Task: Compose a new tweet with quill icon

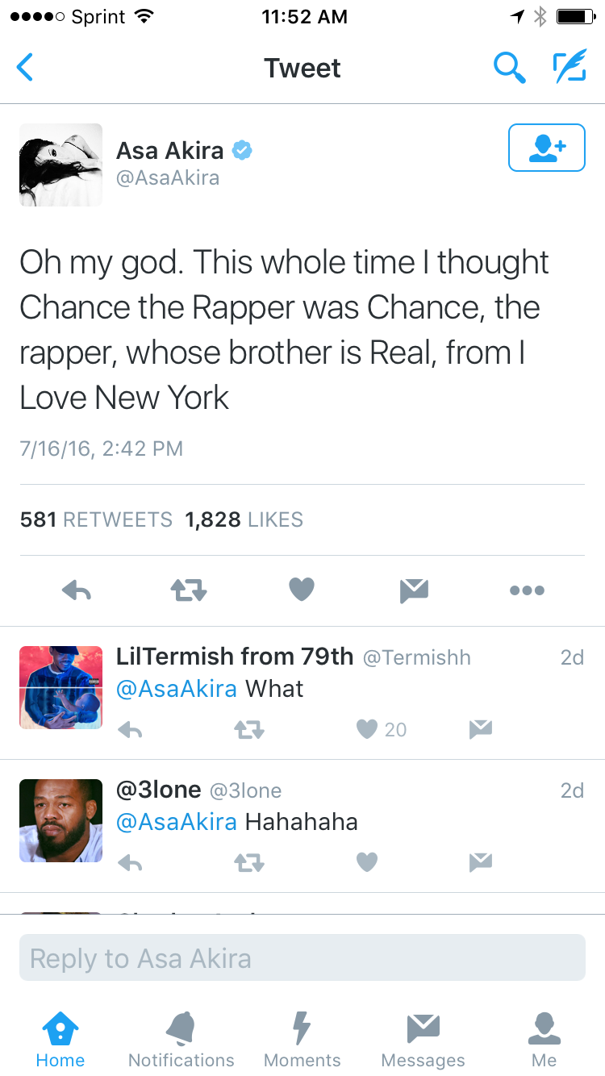Action: click(570, 68)
